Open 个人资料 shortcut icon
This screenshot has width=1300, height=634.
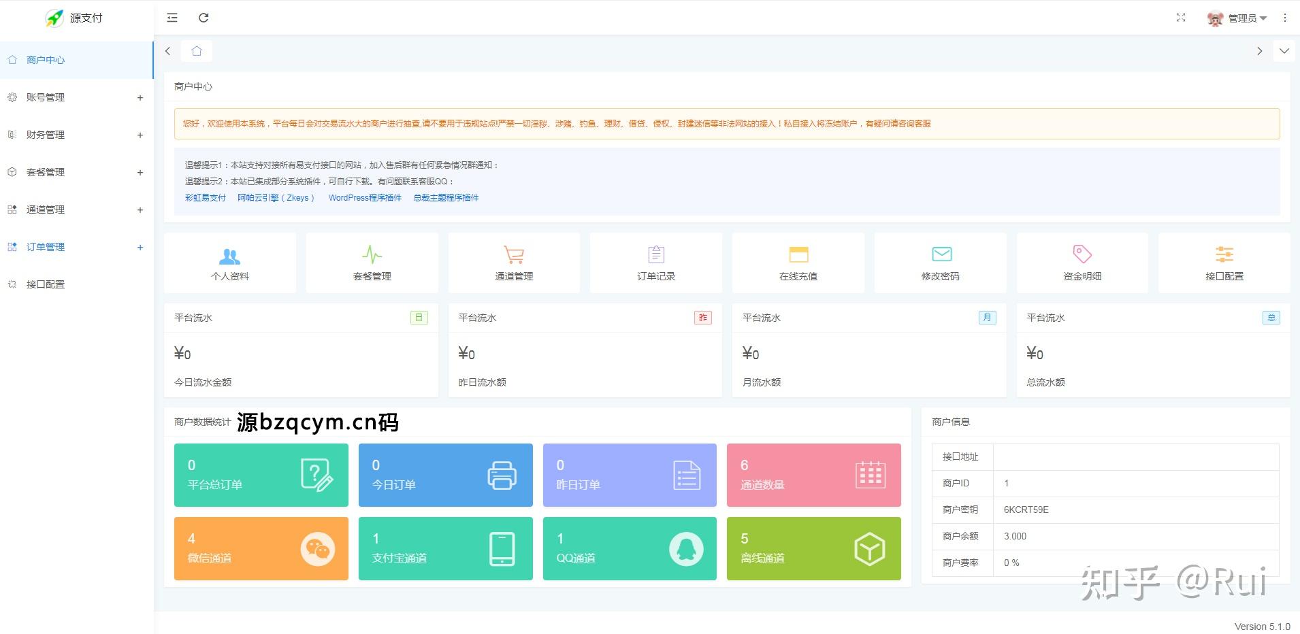(230, 256)
